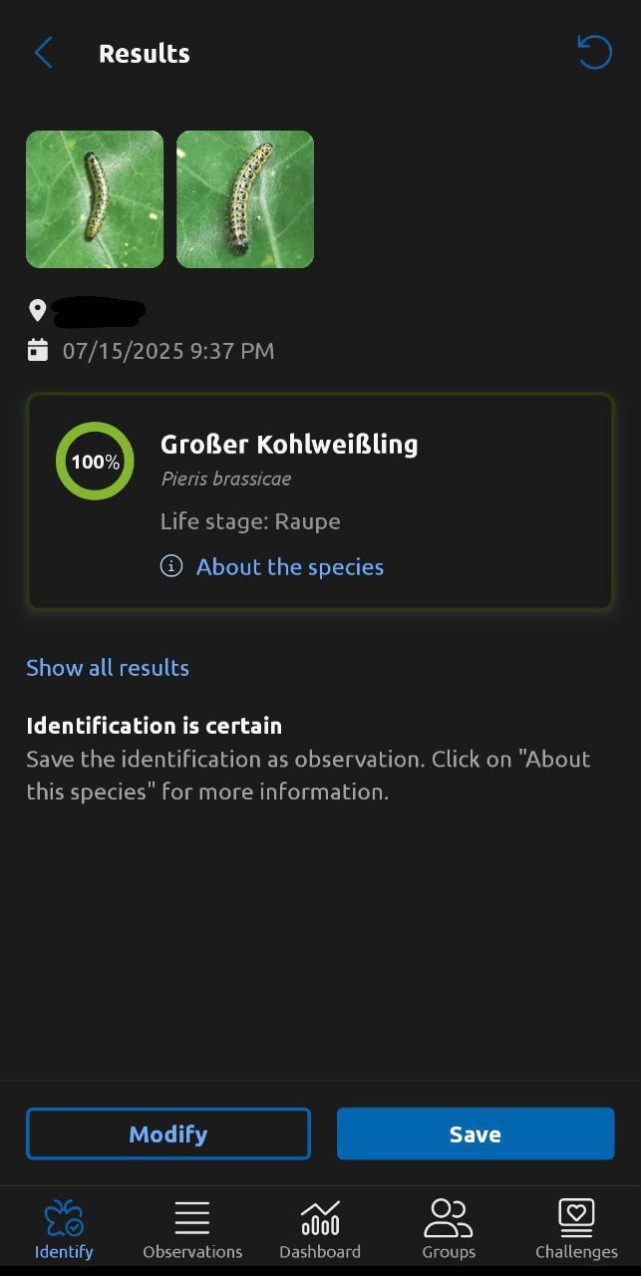This screenshot has height=1276, width=641.
Task: Click the info icon beside About the species
Action: (x=171, y=566)
